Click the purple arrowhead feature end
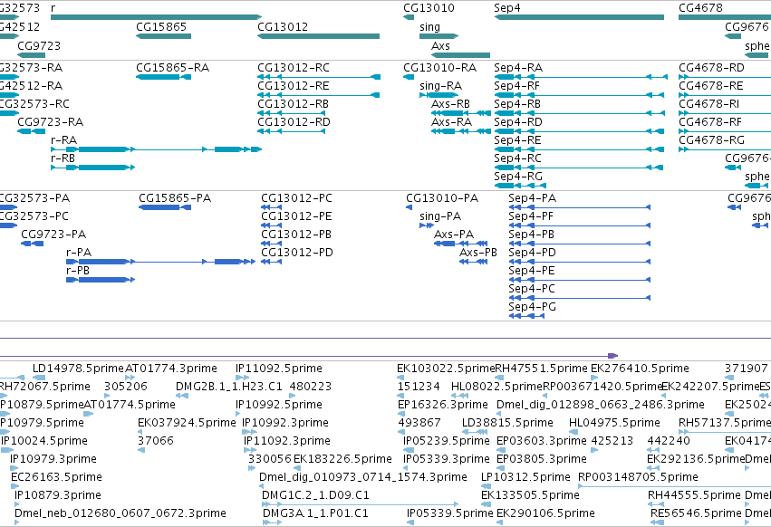Image resolution: width=771 pixels, height=527 pixels. pos(612,356)
